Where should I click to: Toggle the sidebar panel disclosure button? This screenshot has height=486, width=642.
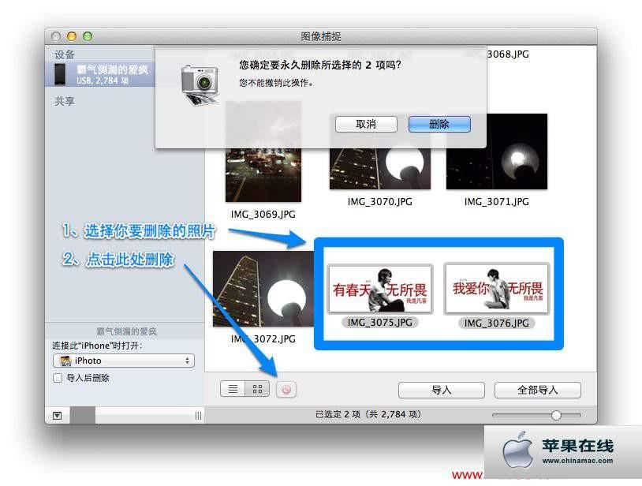(58, 416)
